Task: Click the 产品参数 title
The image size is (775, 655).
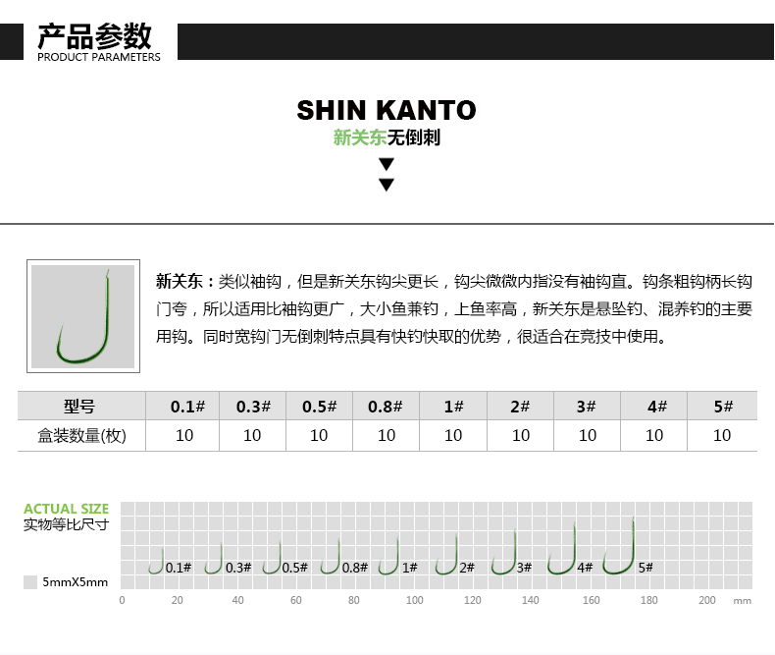Action: 94,35
